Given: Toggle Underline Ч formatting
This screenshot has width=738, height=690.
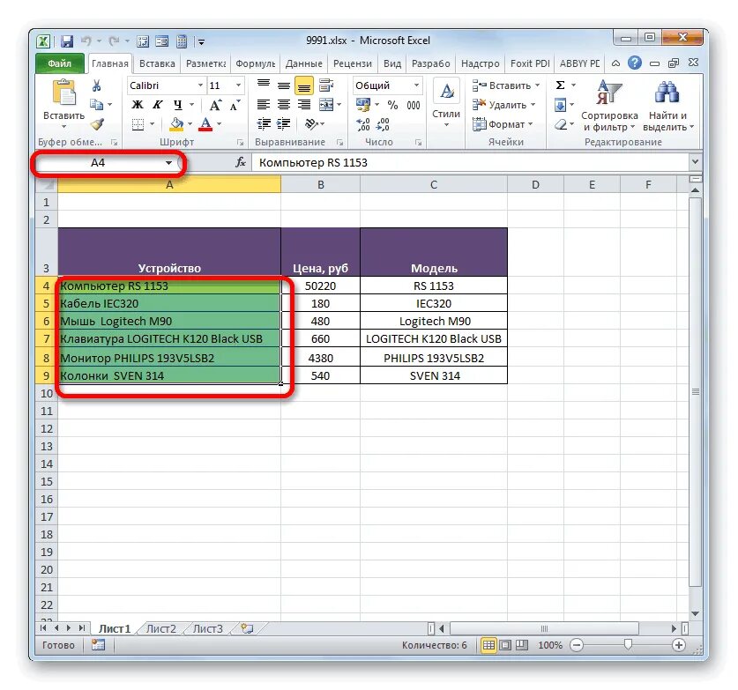Looking at the screenshot, I should pyautogui.click(x=177, y=104).
